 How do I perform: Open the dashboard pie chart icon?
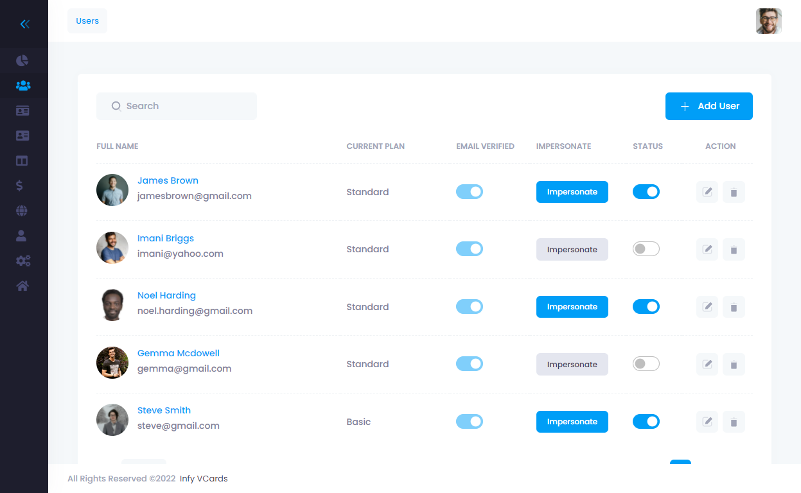point(22,61)
